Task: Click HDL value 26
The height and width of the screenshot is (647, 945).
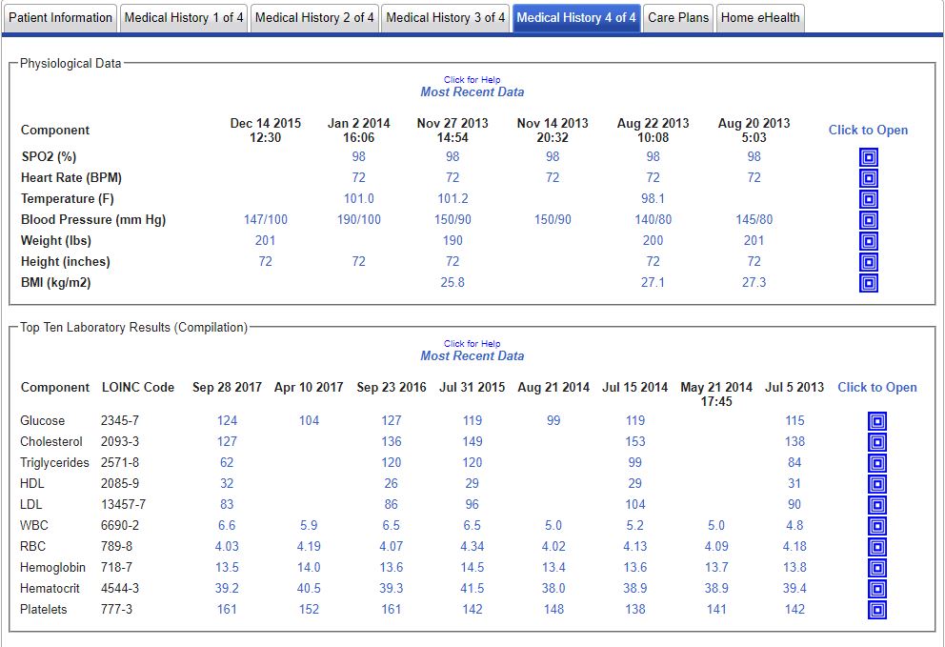Action: (392, 483)
